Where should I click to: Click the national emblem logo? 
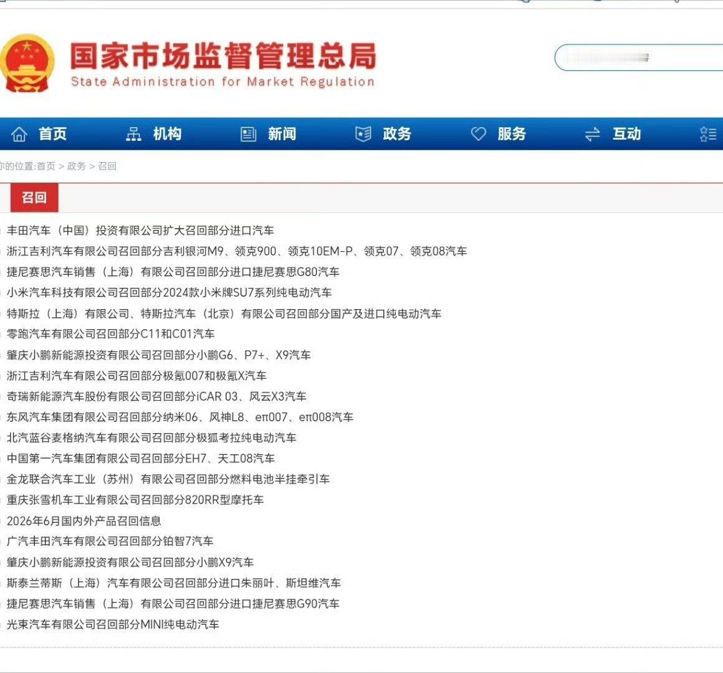[27, 64]
